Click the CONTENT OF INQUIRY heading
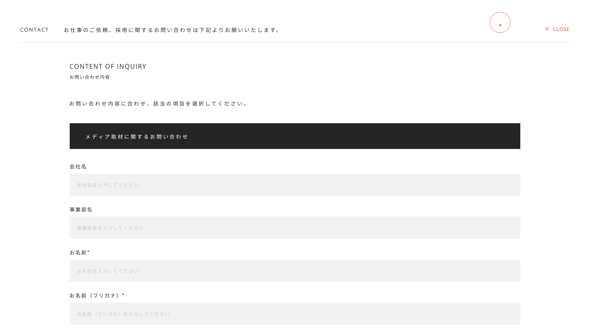The height and width of the screenshot is (331, 590). 108,67
